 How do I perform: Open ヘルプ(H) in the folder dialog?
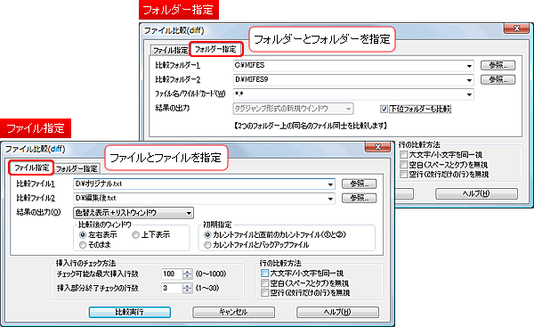[476, 193]
